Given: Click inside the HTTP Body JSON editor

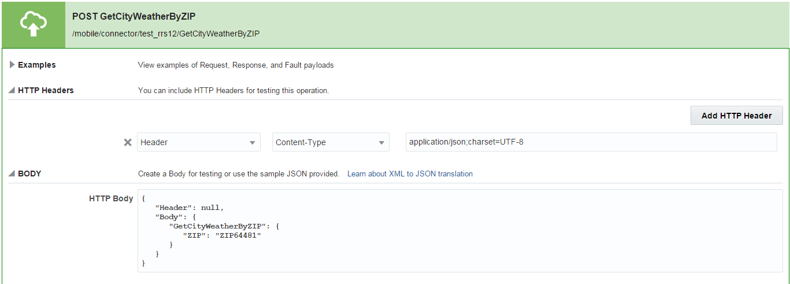Looking at the screenshot, I should tap(459, 230).
